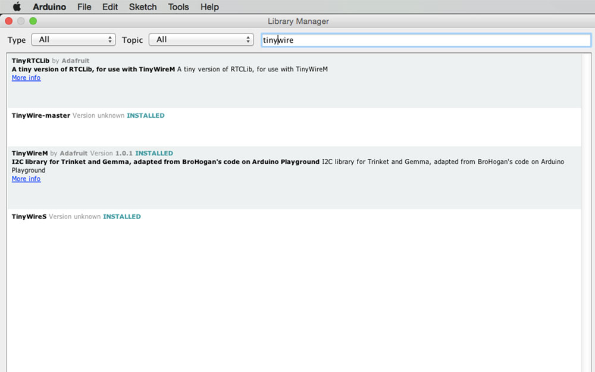The width and height of the screenshot is (595, 372).
Task: Click the Adafruit author name on TinyRTCLib
Action: tap(76, 61)
